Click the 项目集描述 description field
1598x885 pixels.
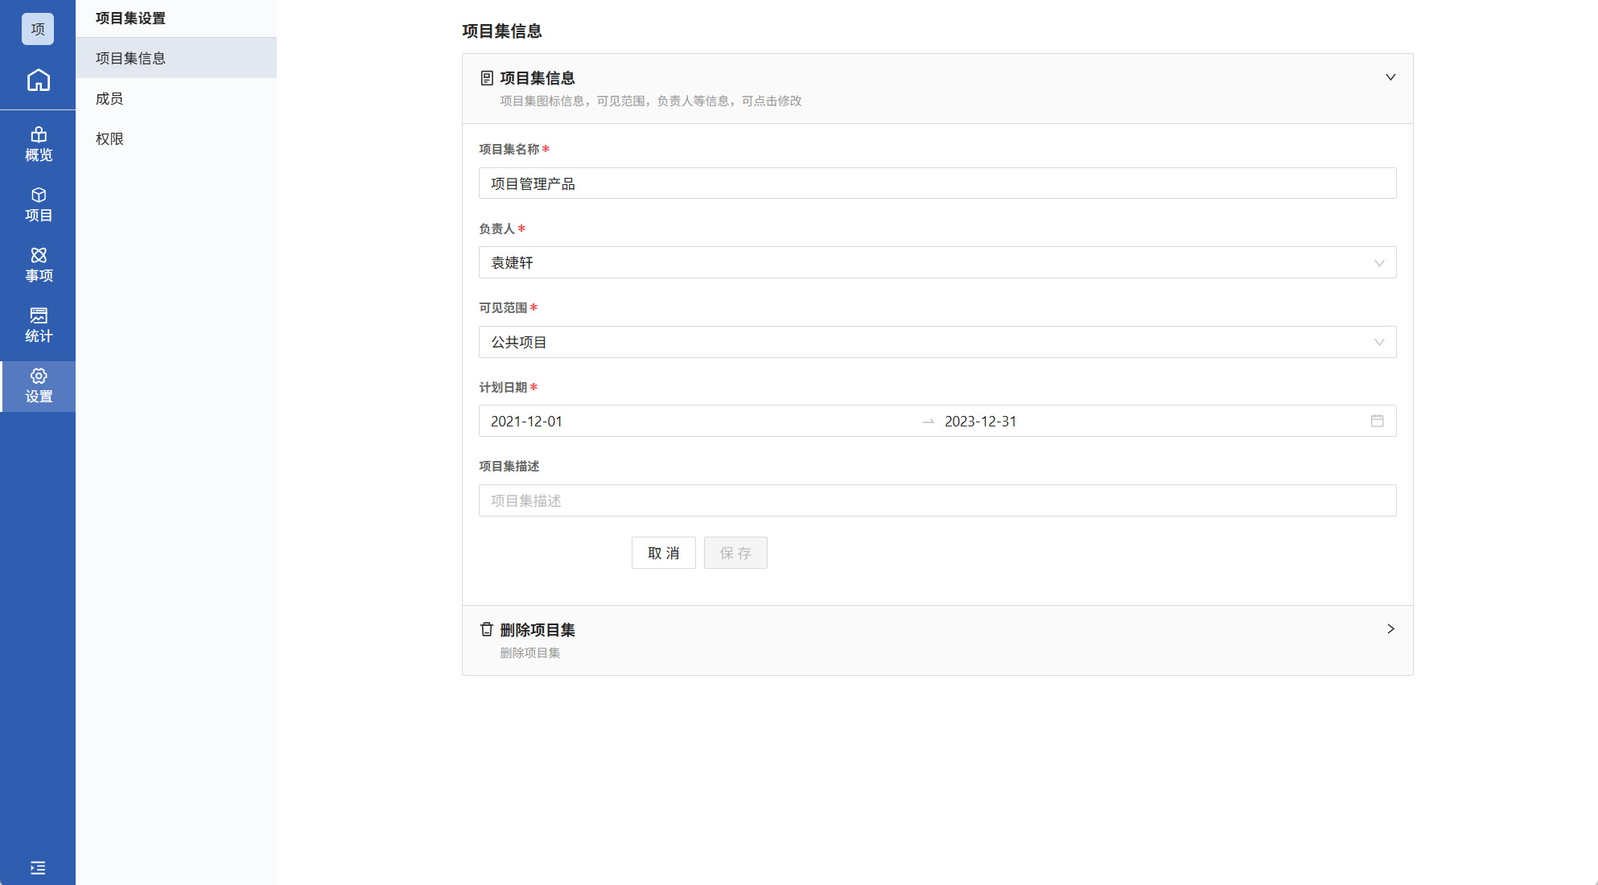pos(937,500)
